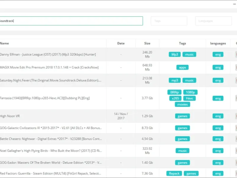
Task: Select High Noon VR row
Action: click(118, 116)
